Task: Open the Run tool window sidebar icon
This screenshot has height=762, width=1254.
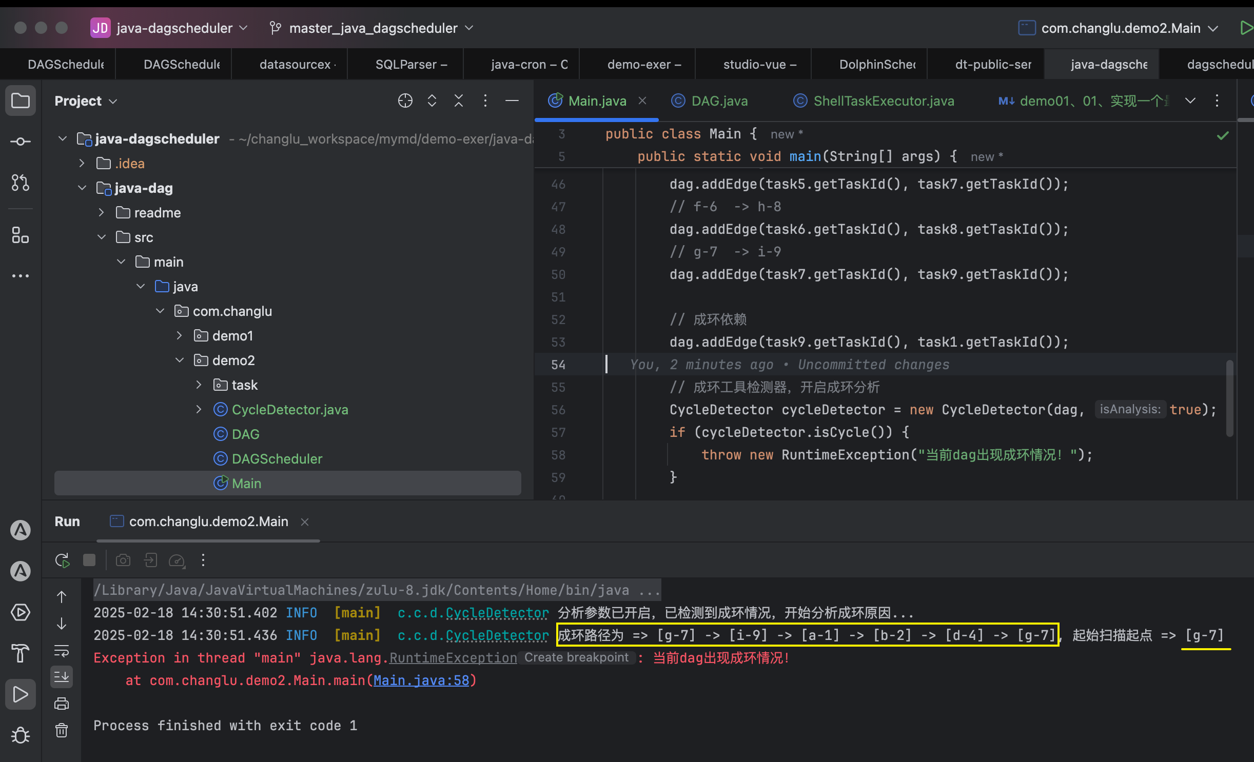Action: [x=21, y=694]
